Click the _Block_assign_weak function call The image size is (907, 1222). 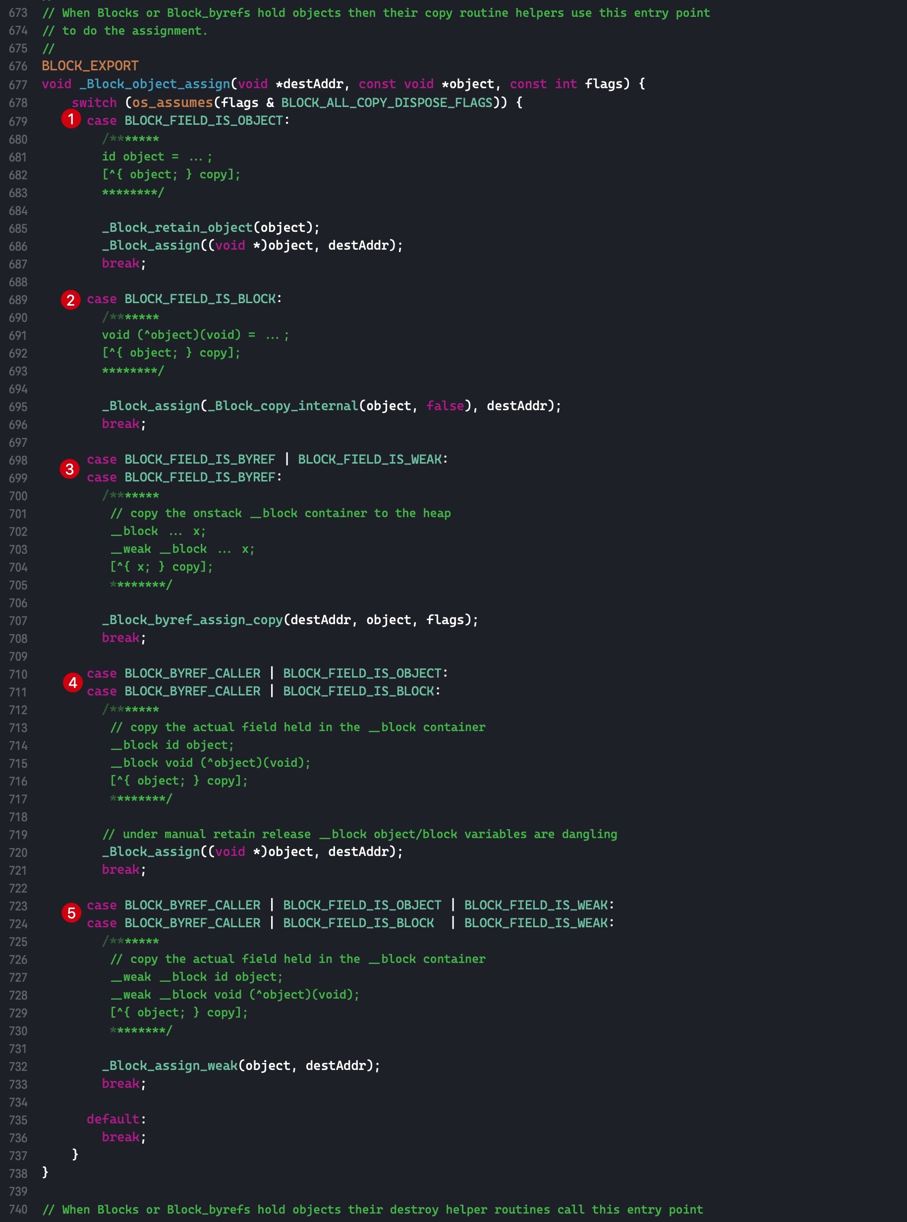point(170,1065)
